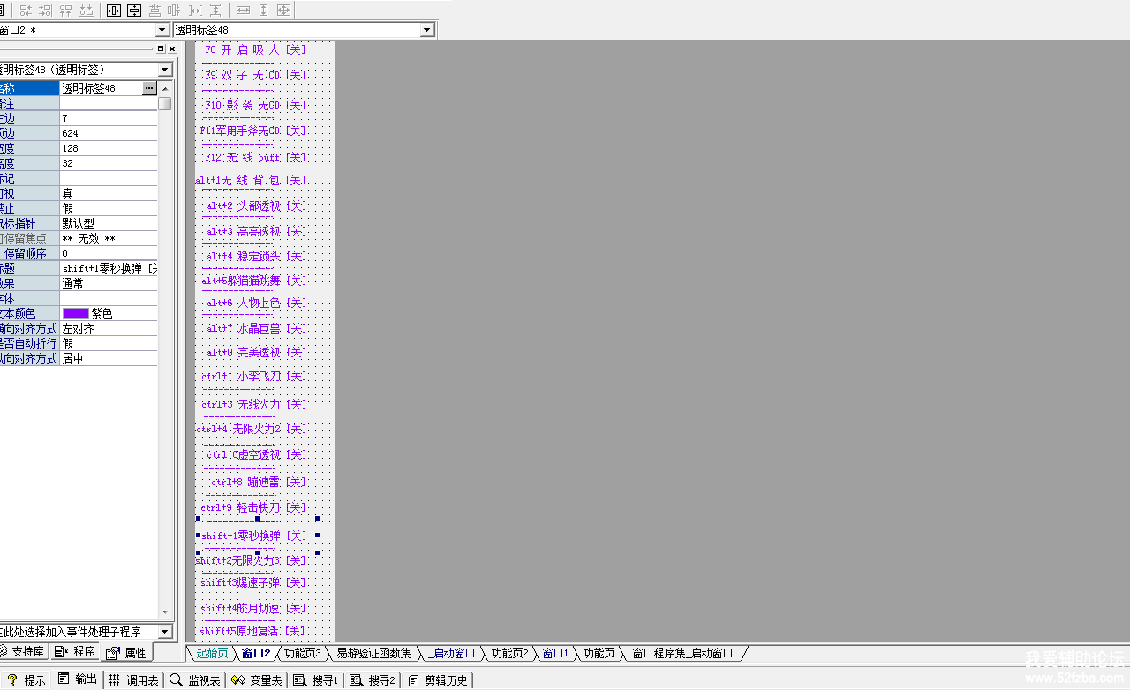Click the make same height icon

tap(263, 11)
